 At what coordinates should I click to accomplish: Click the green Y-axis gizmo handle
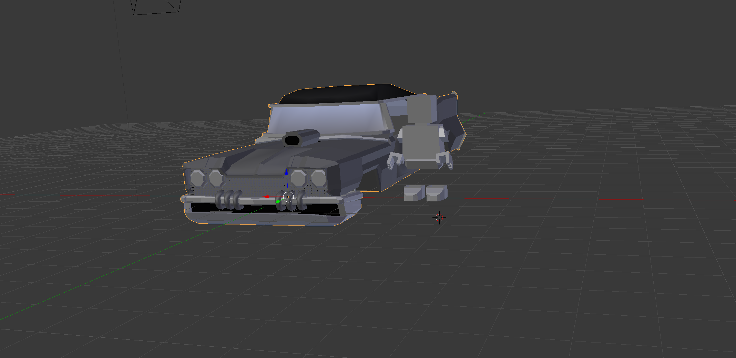coord(278,201)
